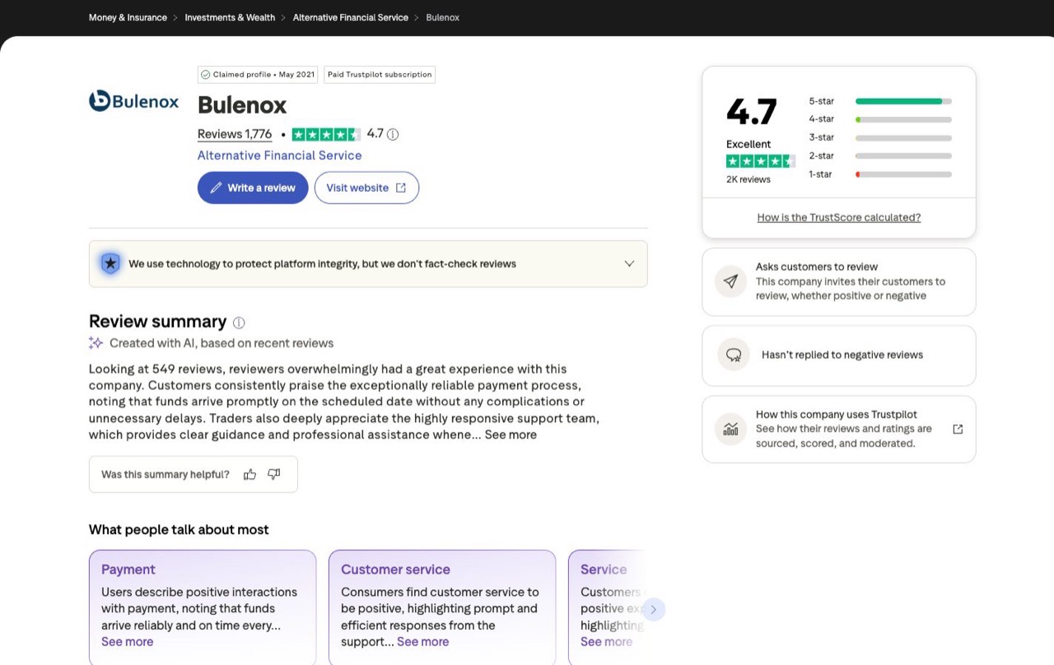Click the Claimed profile May 2021 badge
Viewport: 1054px width, 665px height.
coord(259,75)
